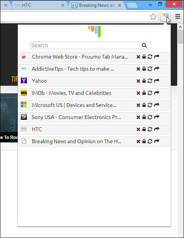Lock the Yahoo tab entry
This screenshot has height=238, width=184.
(x=144, y=81)
